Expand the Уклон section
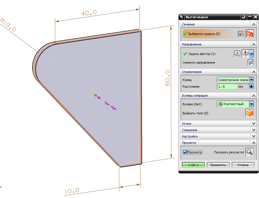This screenshot has width=259, height=198. coord(254,124)
